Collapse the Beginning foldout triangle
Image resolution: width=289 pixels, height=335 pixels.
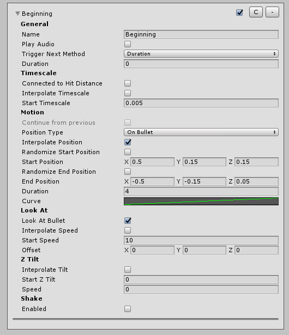pos(18,14)
